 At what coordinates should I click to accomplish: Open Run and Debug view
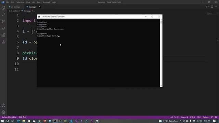[3, 28]
